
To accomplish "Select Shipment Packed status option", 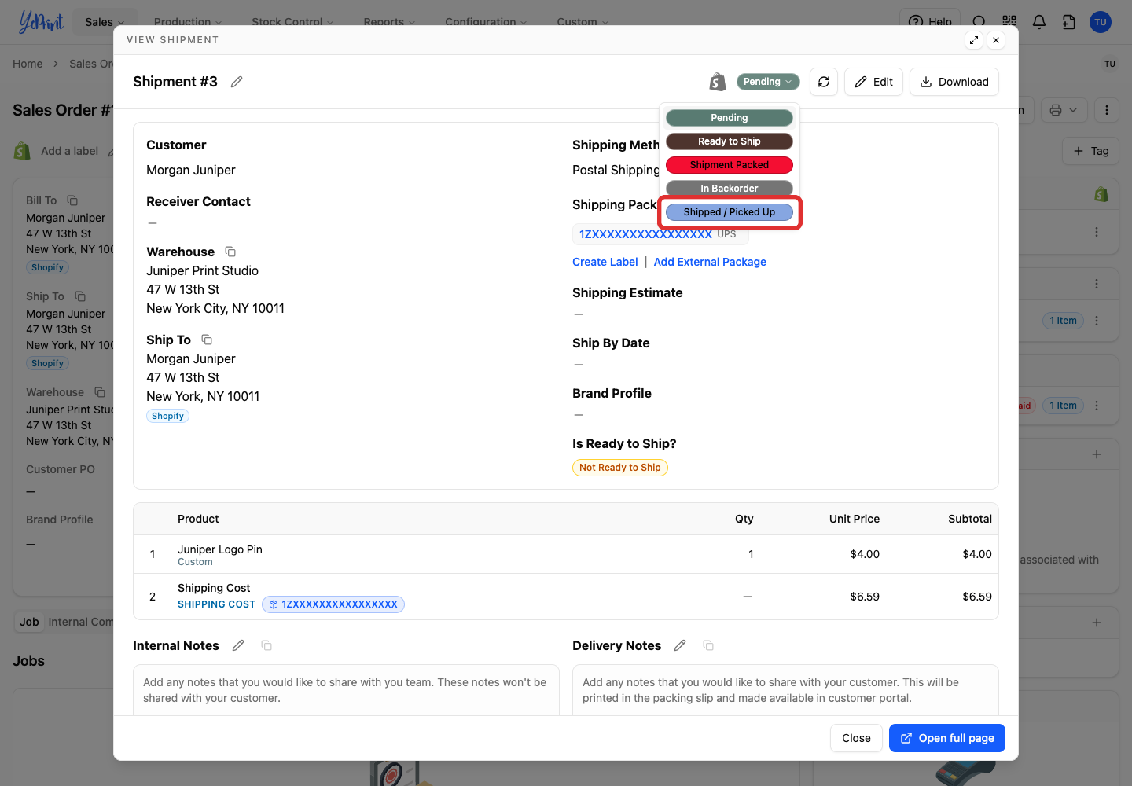I will pos(730,165).
